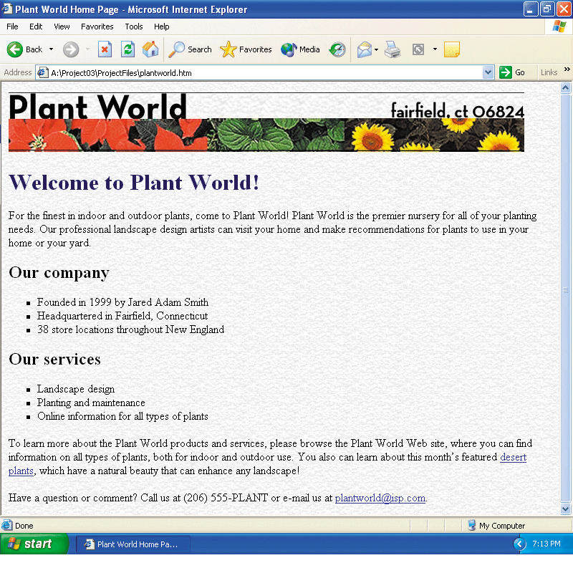Expand the Back button history dropdown
The width and height of the screenshot is (573, 573).
(x=51, y=49)
